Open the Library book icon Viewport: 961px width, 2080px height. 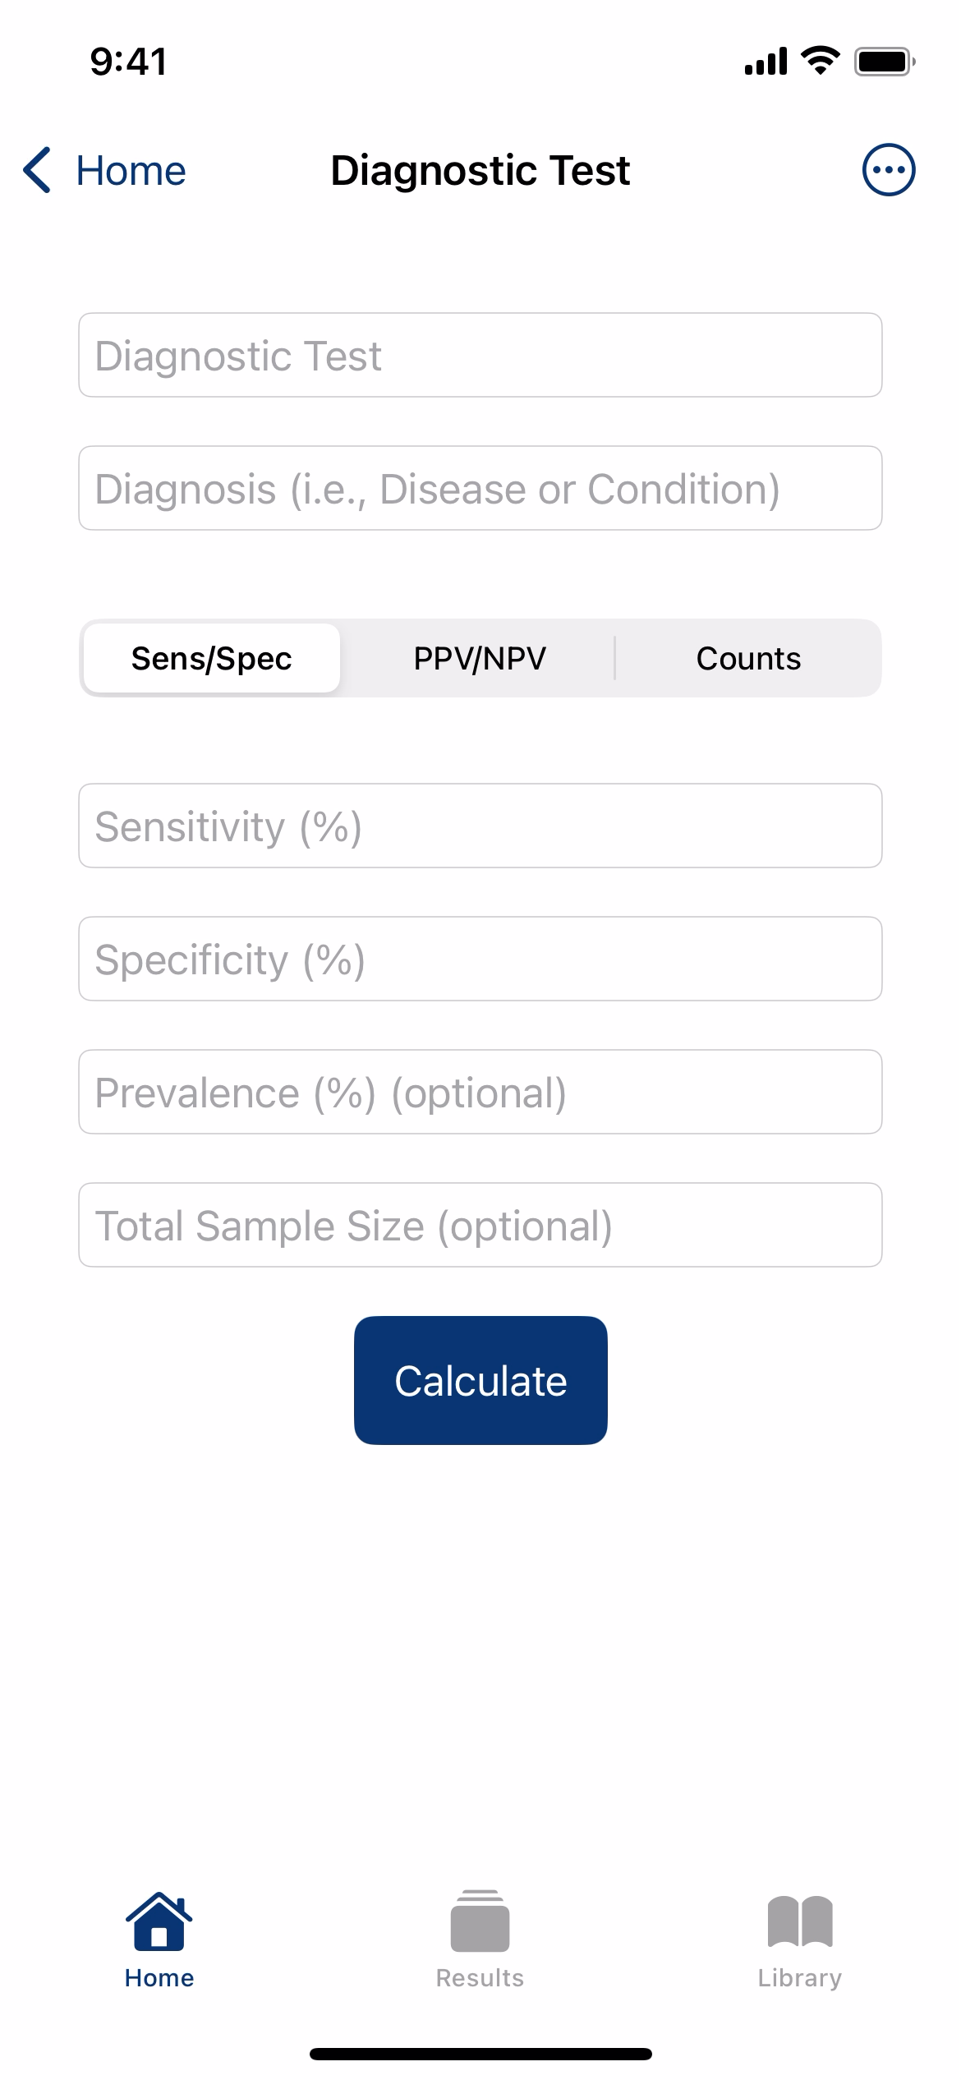[800, 1921]
